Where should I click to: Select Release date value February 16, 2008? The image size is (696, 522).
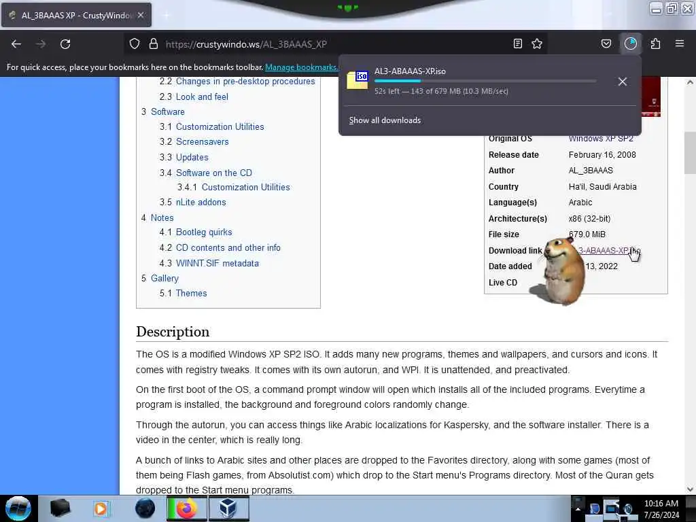[602, 155]
